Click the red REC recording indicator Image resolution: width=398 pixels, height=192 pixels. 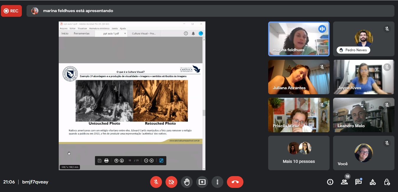11,11
